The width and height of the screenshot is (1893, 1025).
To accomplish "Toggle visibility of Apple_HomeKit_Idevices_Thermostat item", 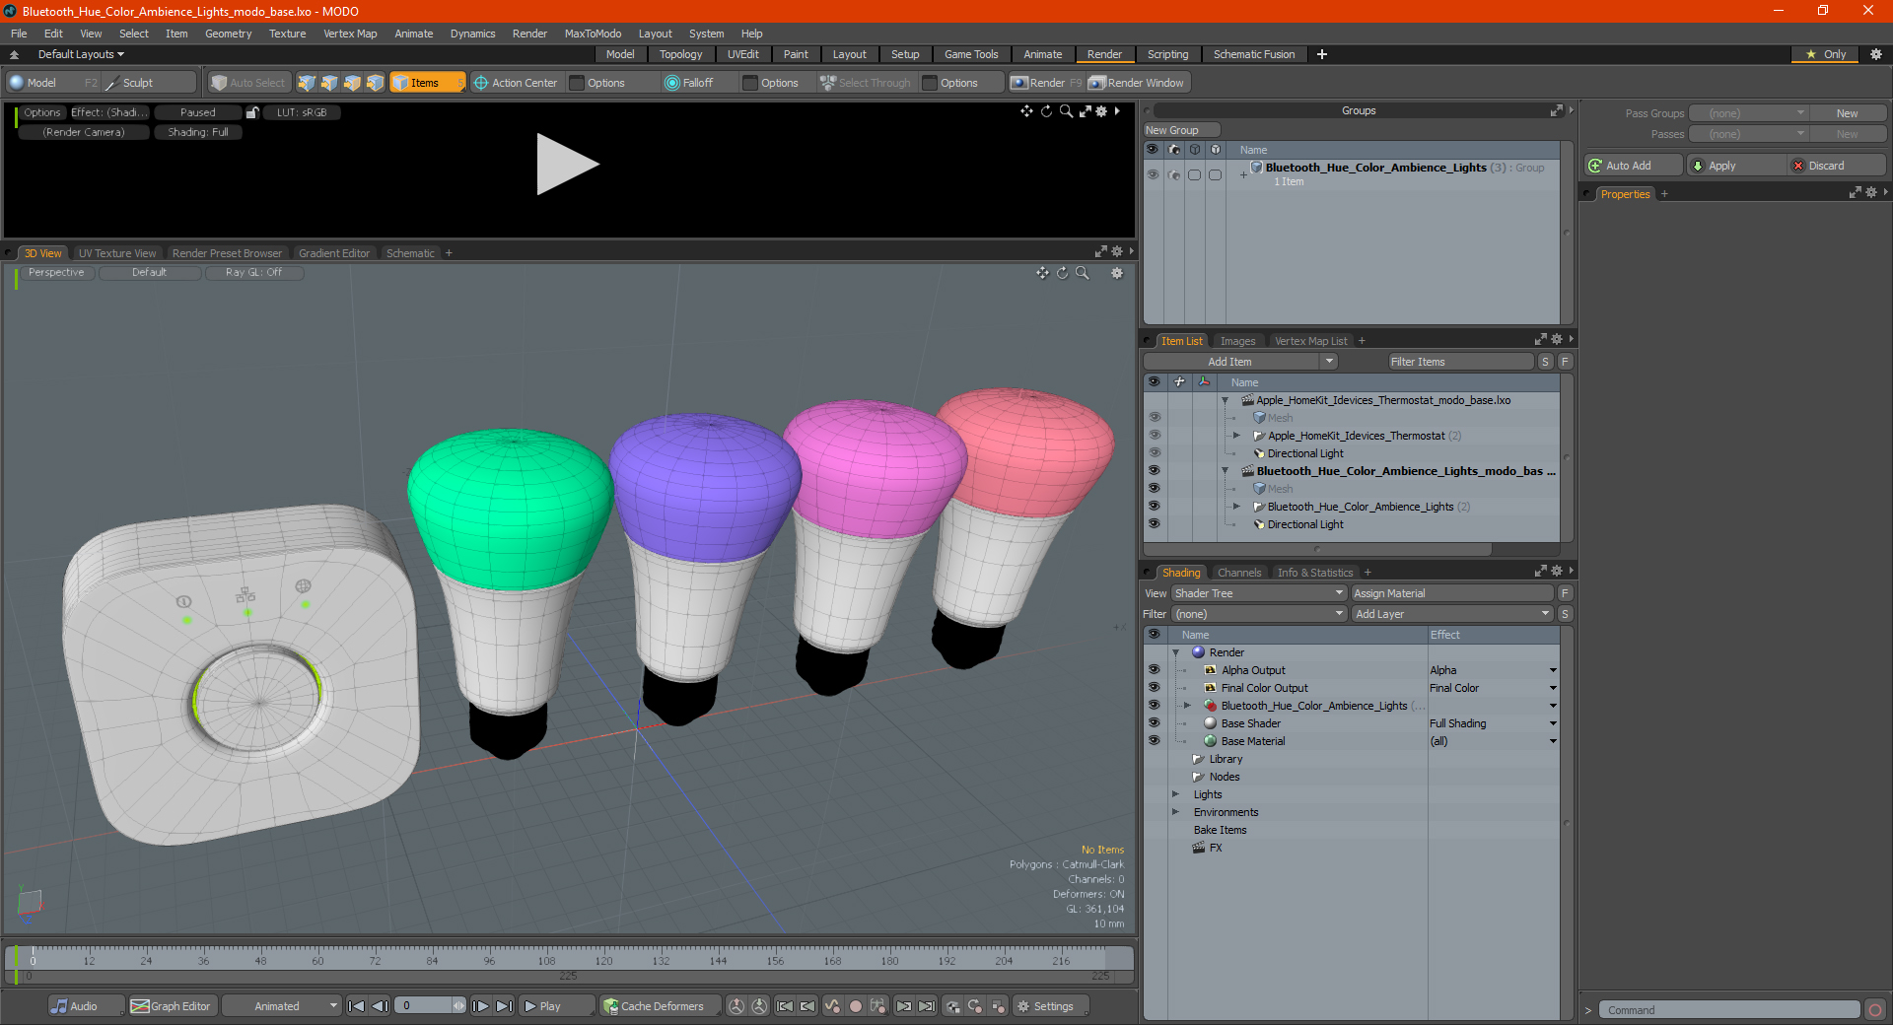I will (1154, 436).
